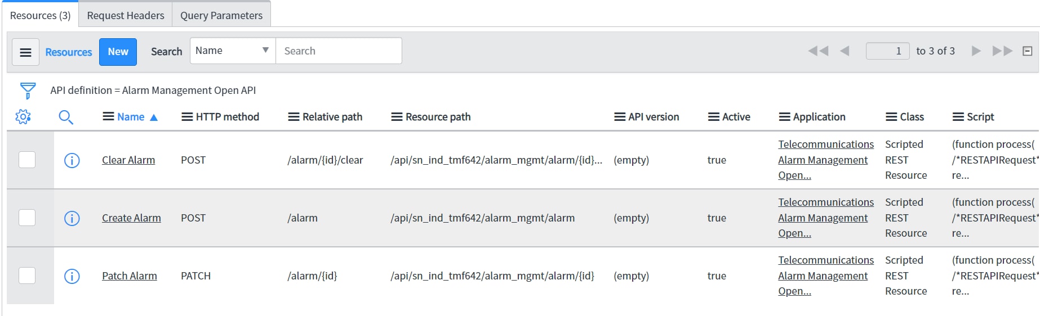The image size is (1040, 316).
Task: Switch to the Request Headers tab
Action: [x=126, y=15]
